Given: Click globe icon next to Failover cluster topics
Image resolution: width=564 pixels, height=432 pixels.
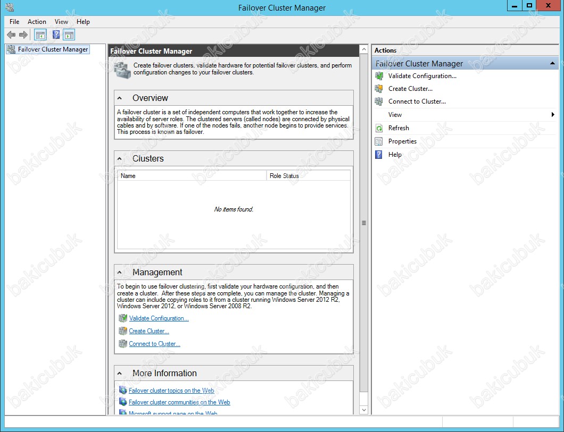Looking at the screenshot, I should (123, 391).
